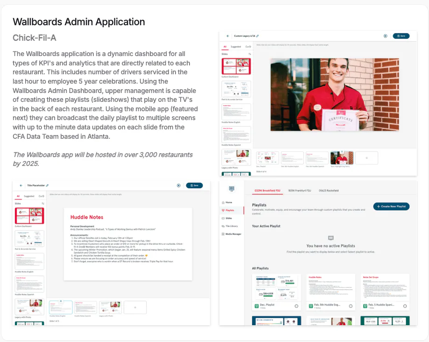
Task: Open Media Manager in Playlists page sidebar
Action: (x=232, y=235)
